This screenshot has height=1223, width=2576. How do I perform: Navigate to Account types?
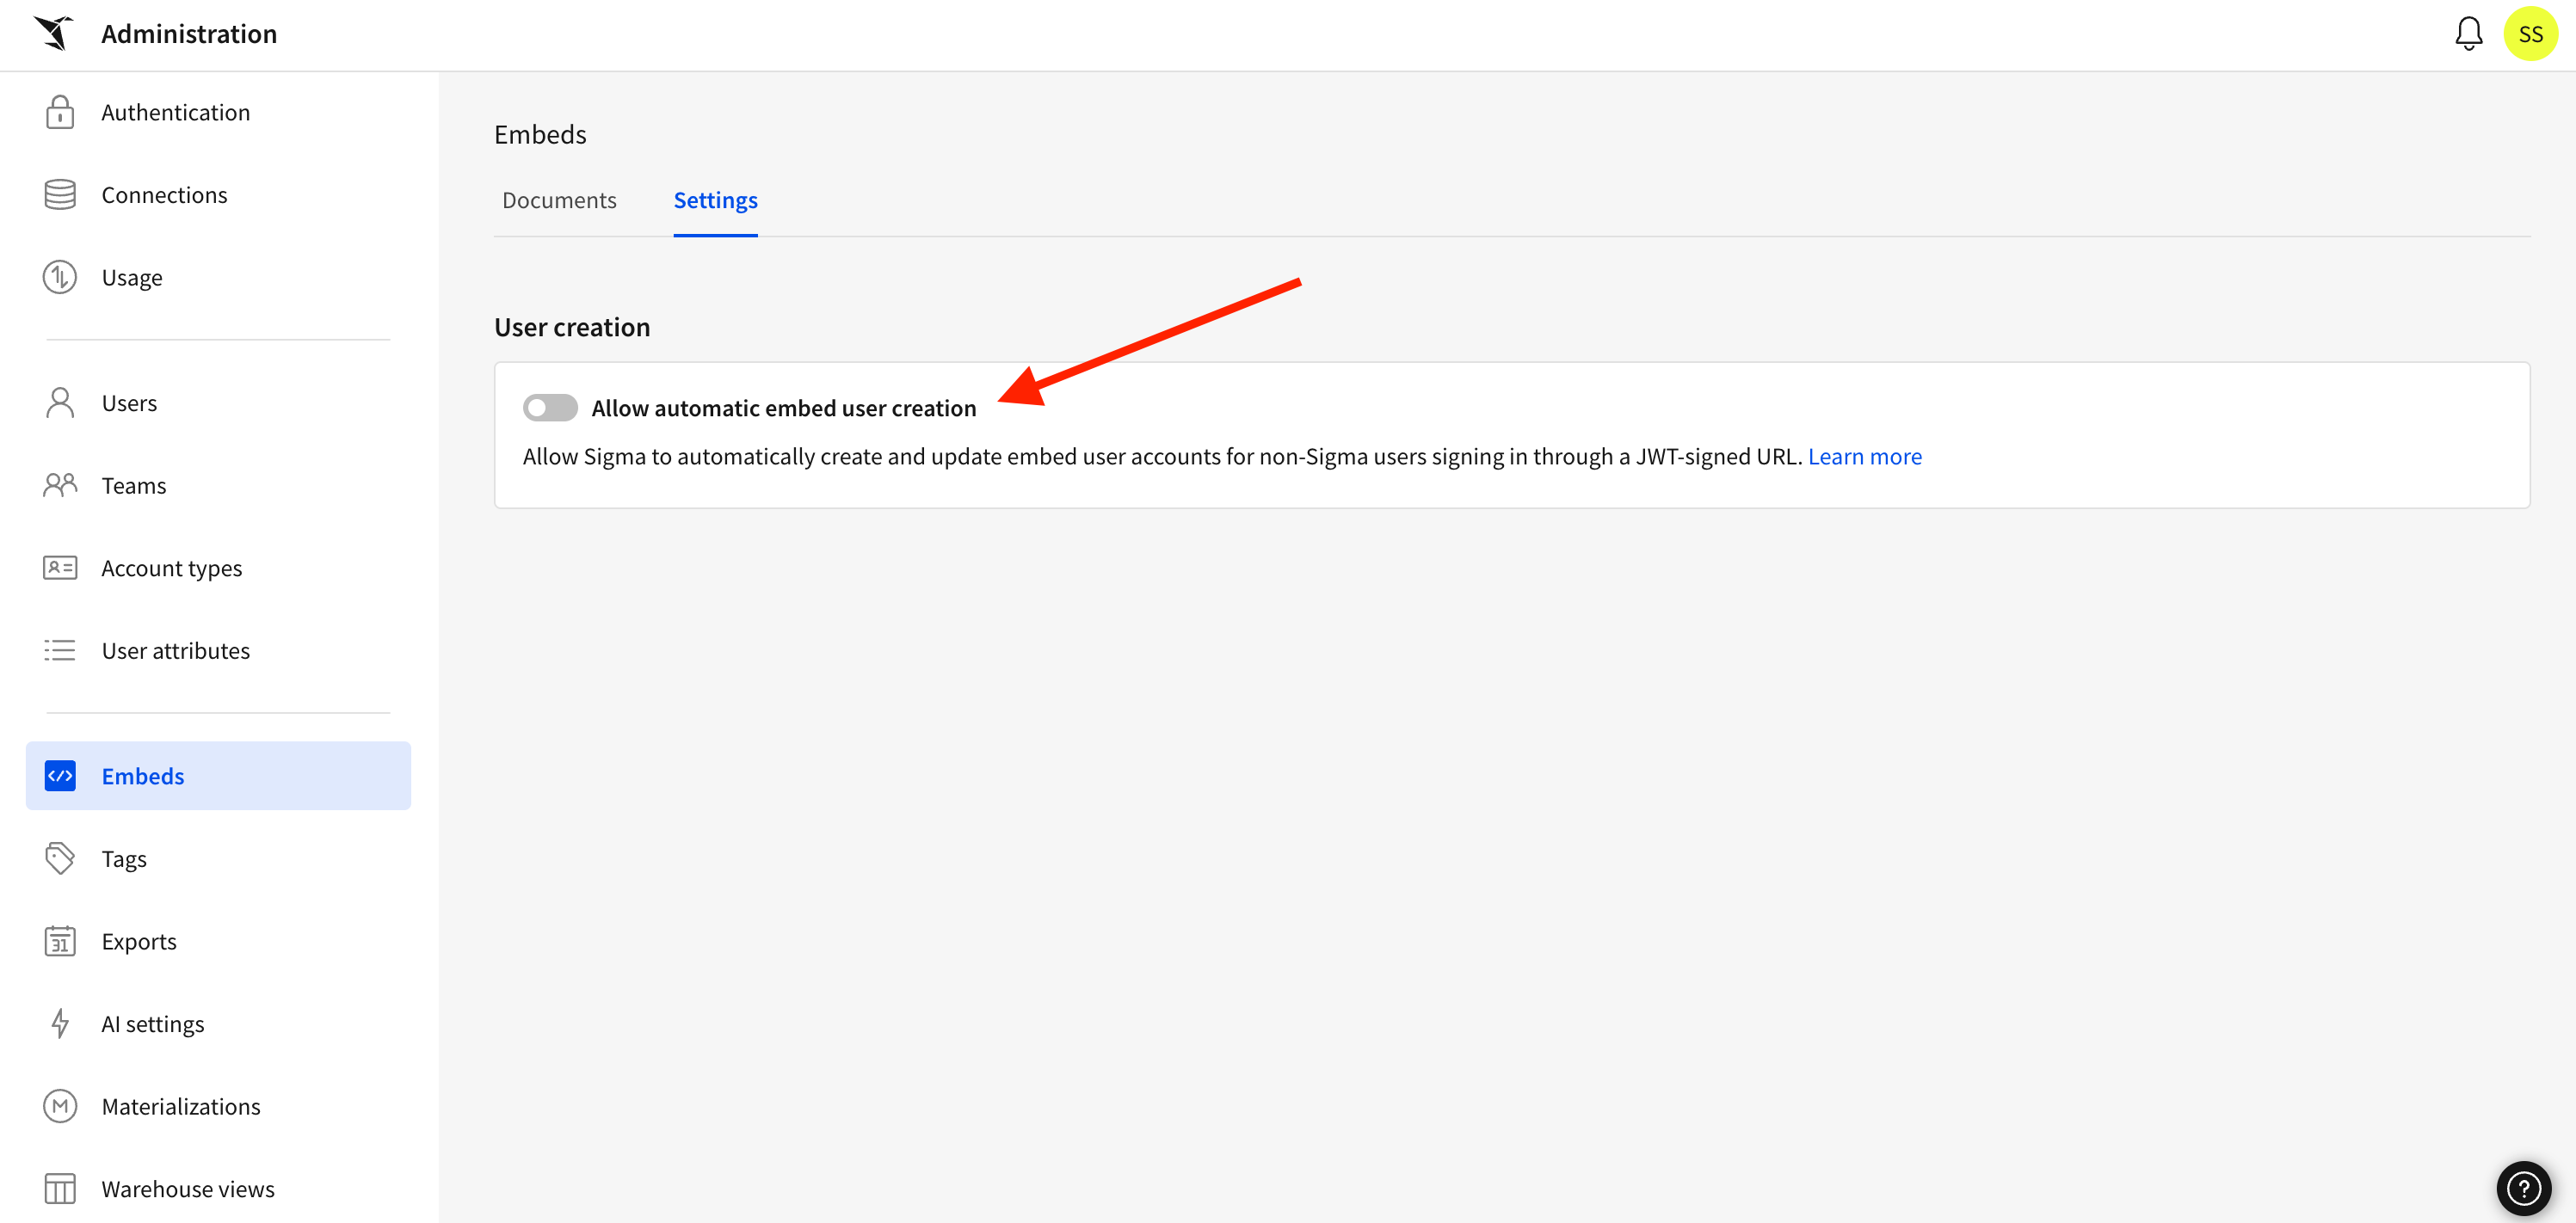[171, 568]
